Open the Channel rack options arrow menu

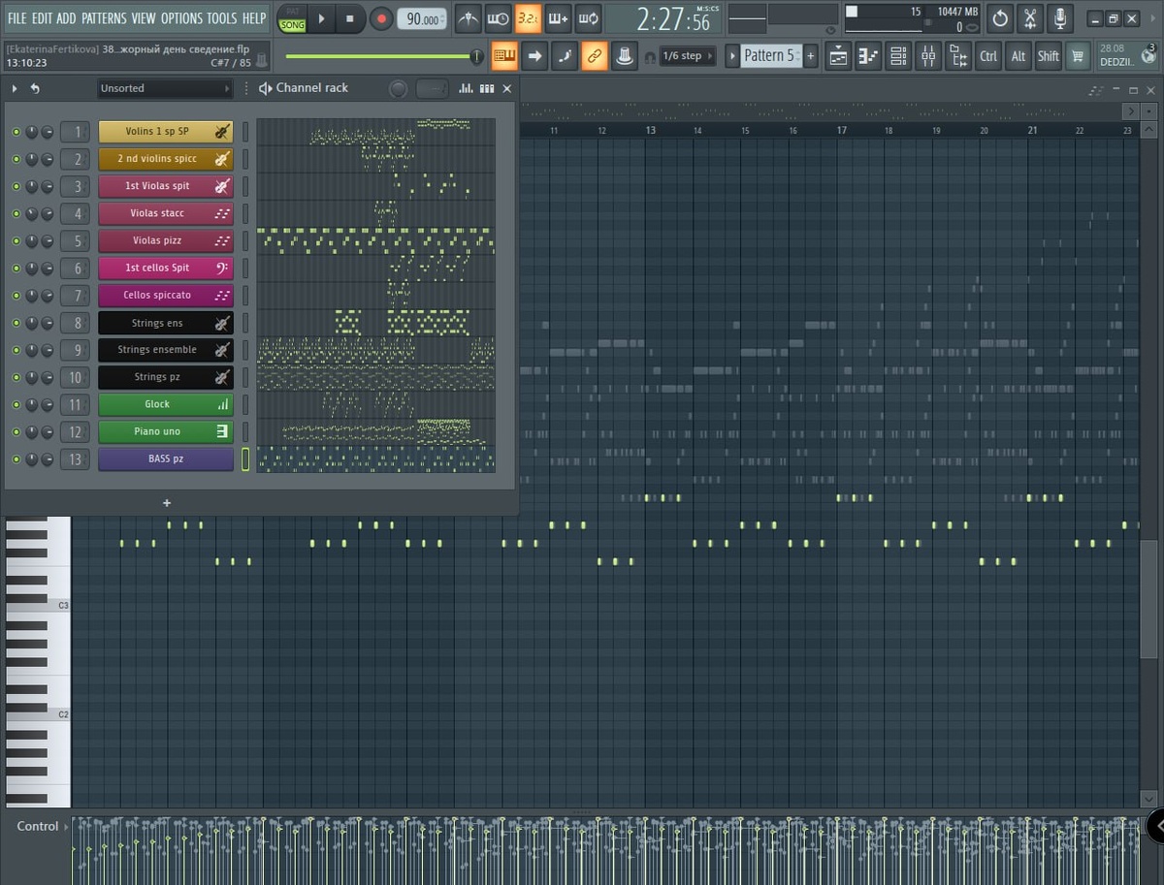tap(15, 88)
